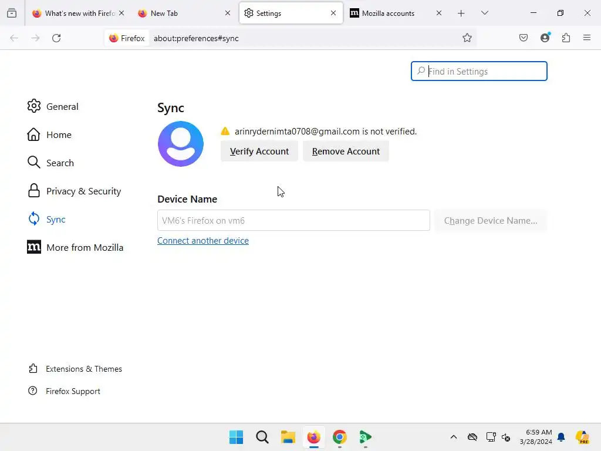601x451 pixels.
Task: Open Google Chrome from taskbar
Action: 340,437
